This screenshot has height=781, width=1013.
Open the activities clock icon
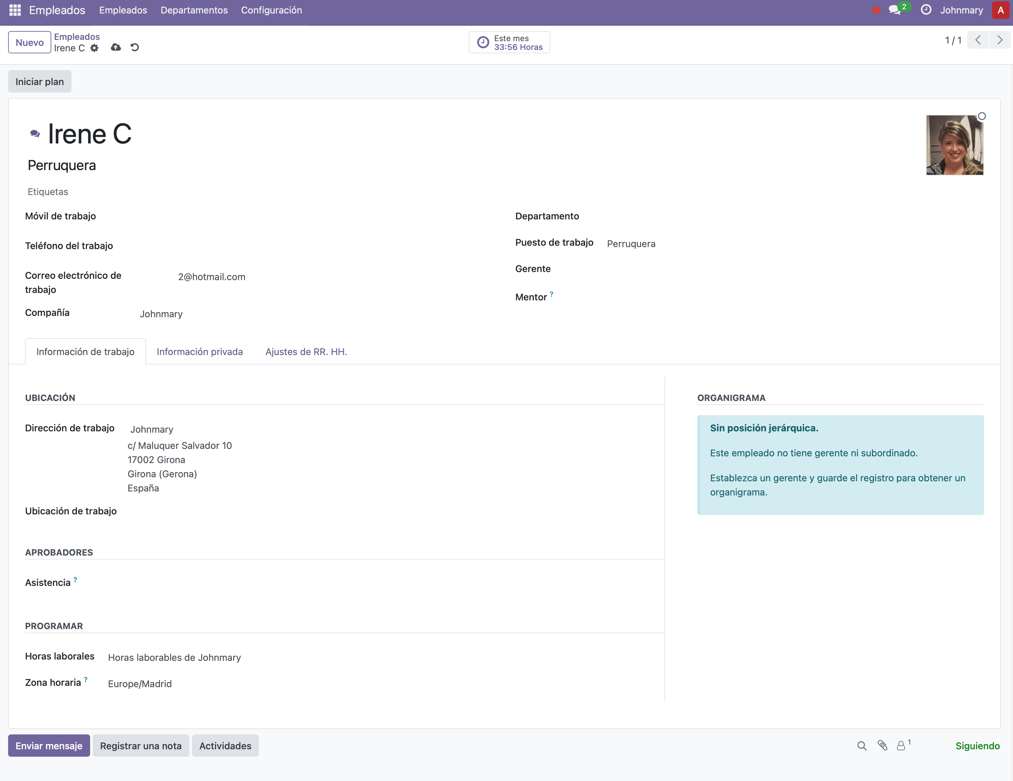[x=926, y=10]
